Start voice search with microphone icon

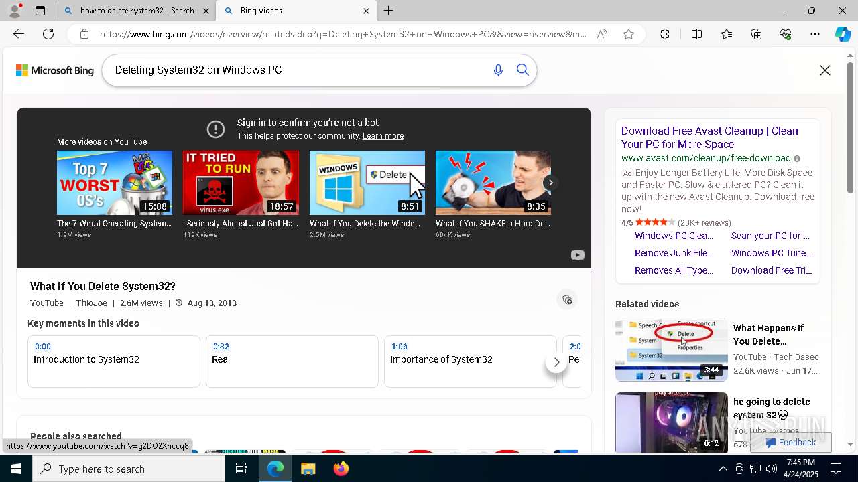click(x=498, y=70)
